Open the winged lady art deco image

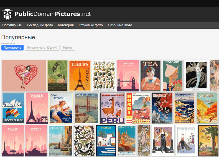pos(196,76)
